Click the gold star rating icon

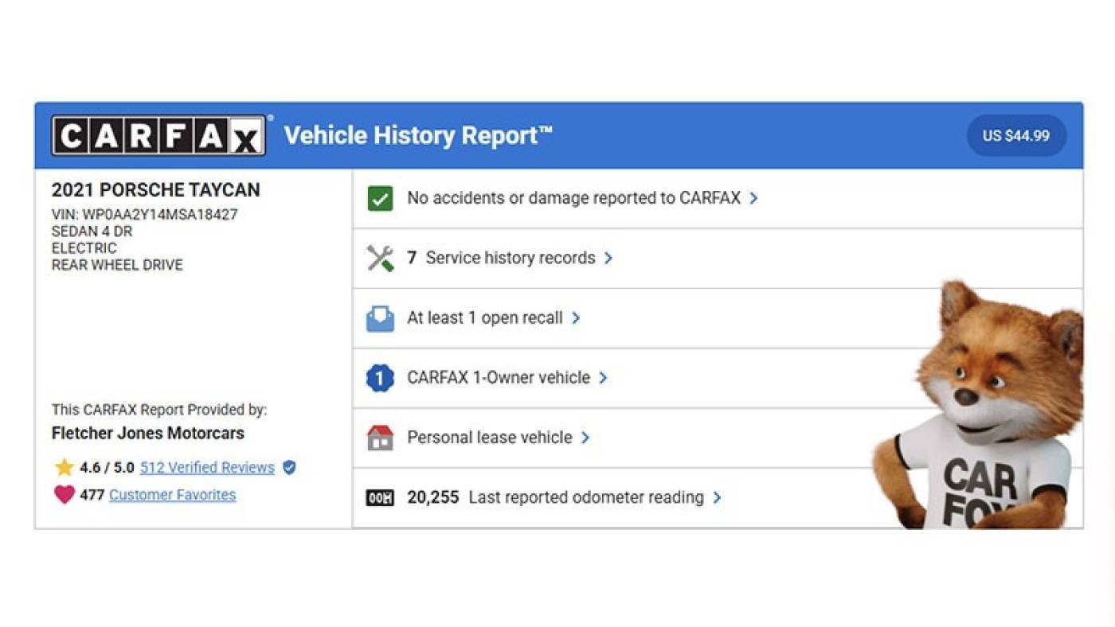65,467
